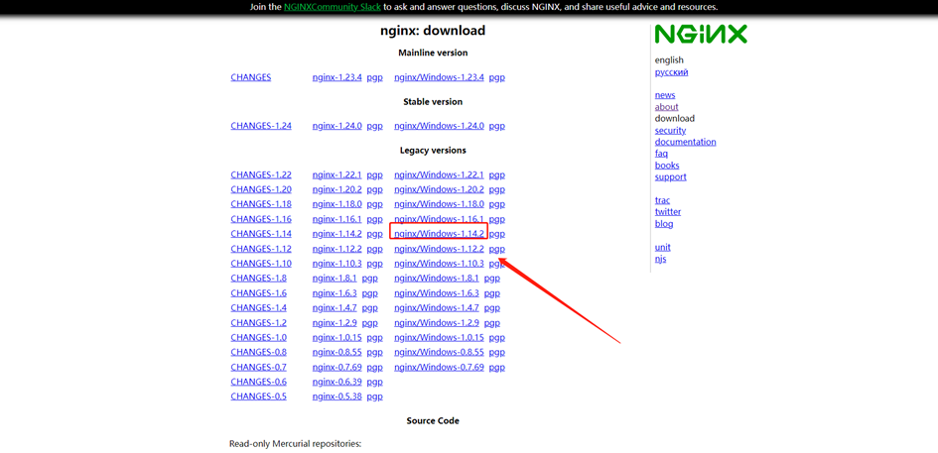Screen dimensions: 938x453
Task: Open CHANGES-1.6 link
Action: pyautogui.click(x=258, y=293)
